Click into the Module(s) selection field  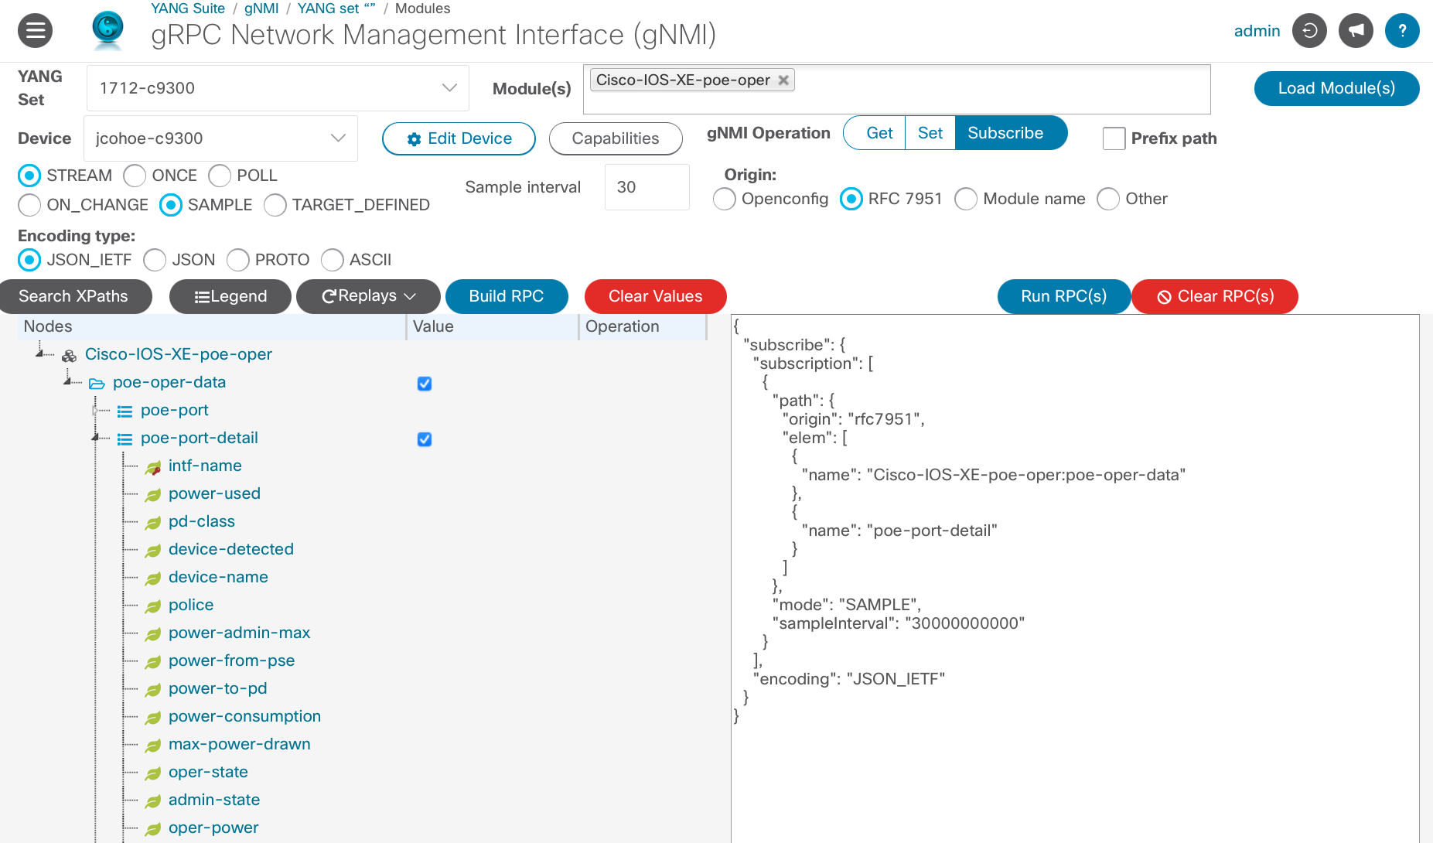[x=897, y=89]
